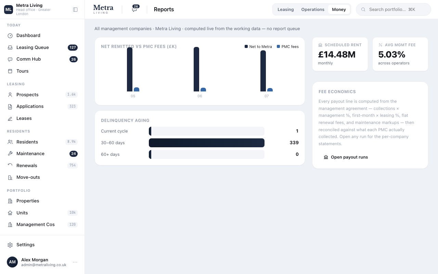
Task: Open the Move-outs page
Action: pos(42,177)
